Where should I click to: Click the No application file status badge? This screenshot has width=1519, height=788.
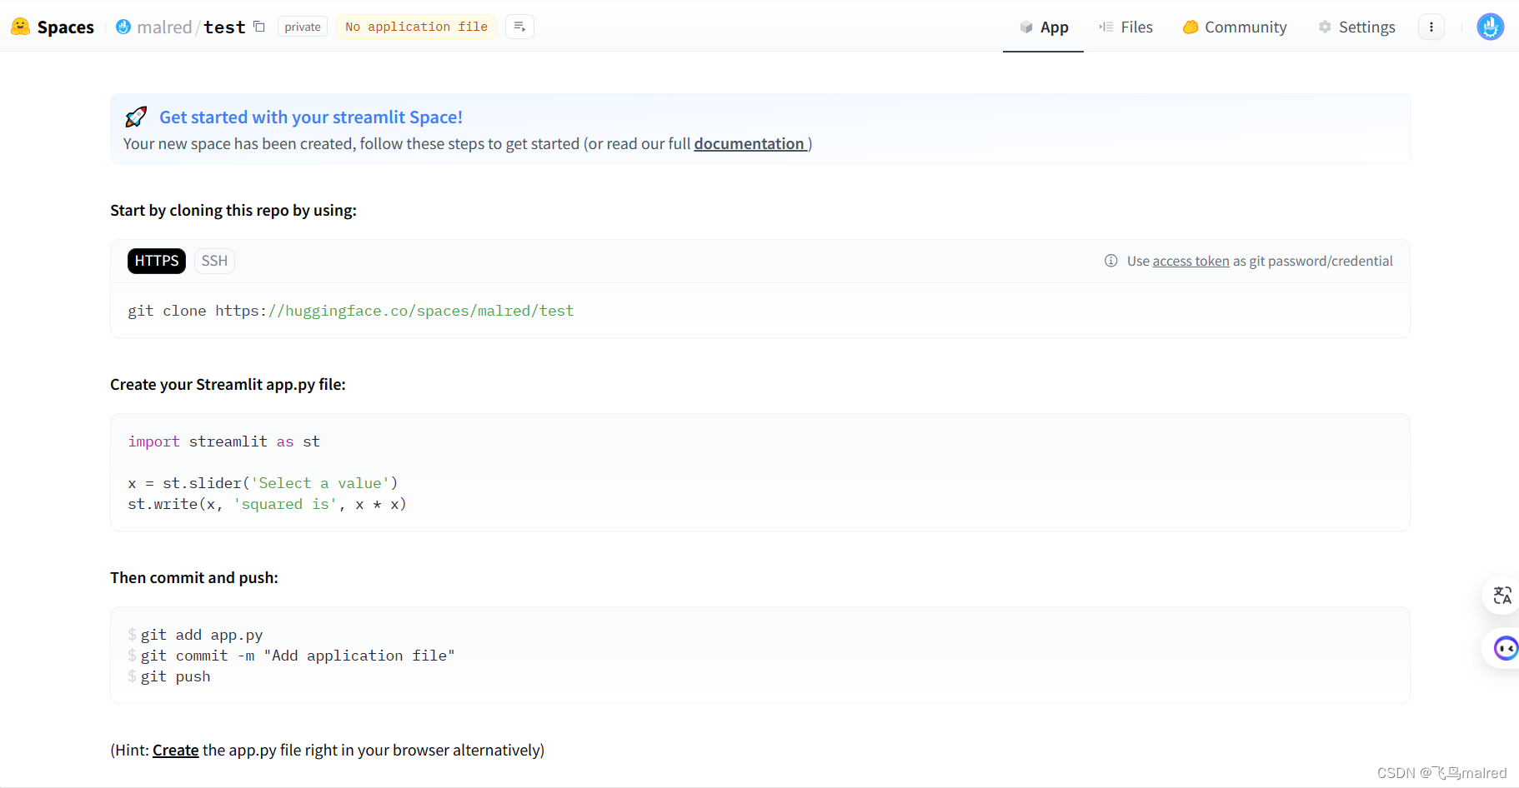pos(416,27)
